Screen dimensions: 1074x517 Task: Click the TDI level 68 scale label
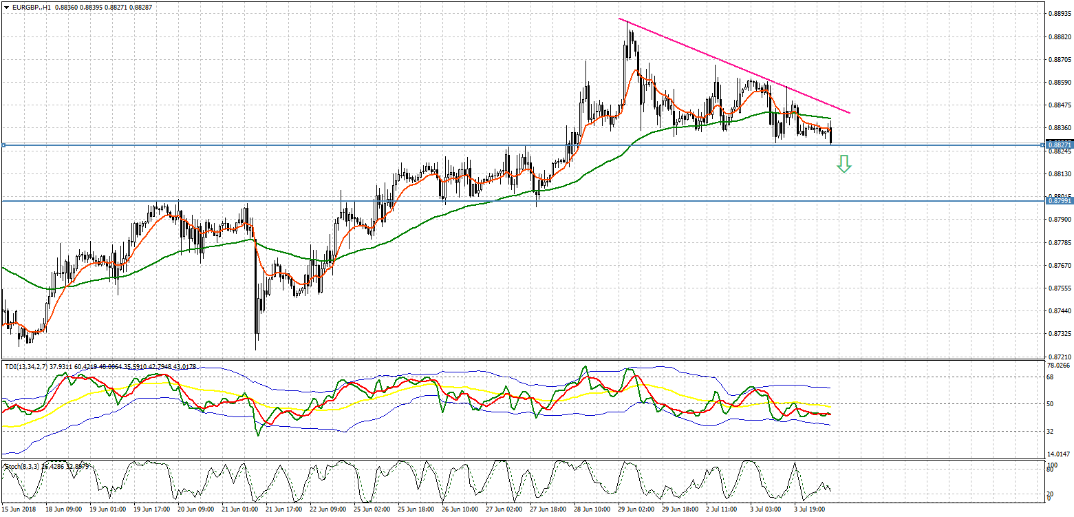tap(1050, 377)
